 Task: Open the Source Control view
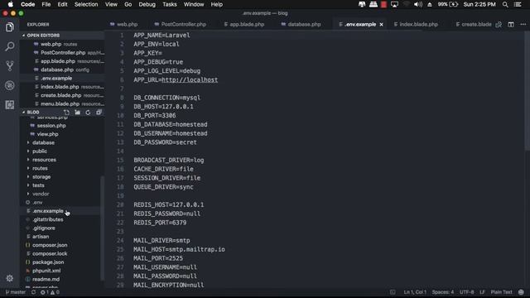point(10,65)
